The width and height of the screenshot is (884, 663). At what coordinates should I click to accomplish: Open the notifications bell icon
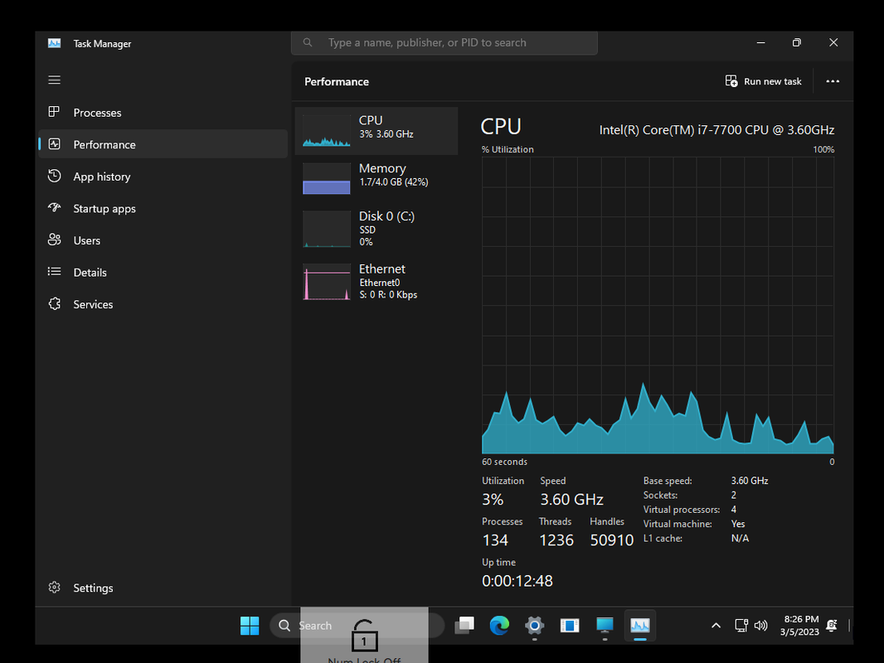coord(832,626)
